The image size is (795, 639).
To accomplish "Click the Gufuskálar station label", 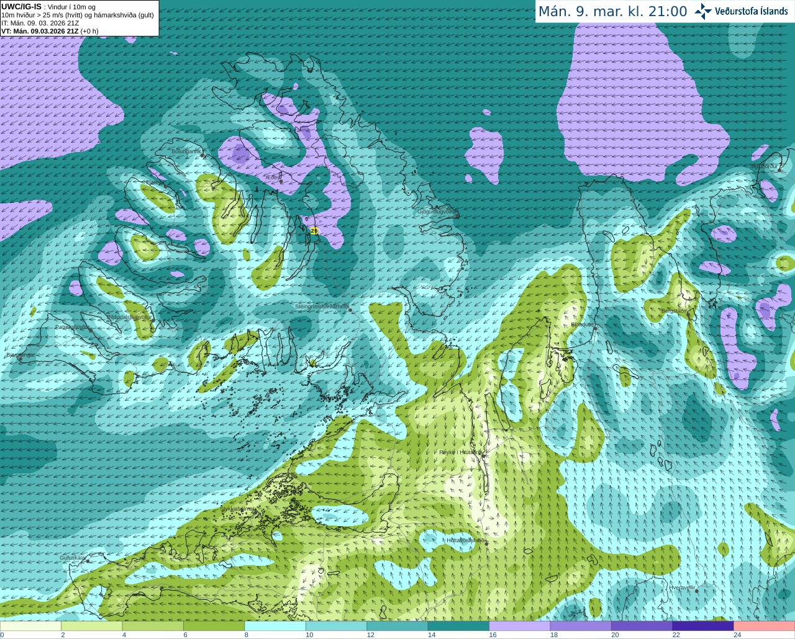I will tap(72, 558).
